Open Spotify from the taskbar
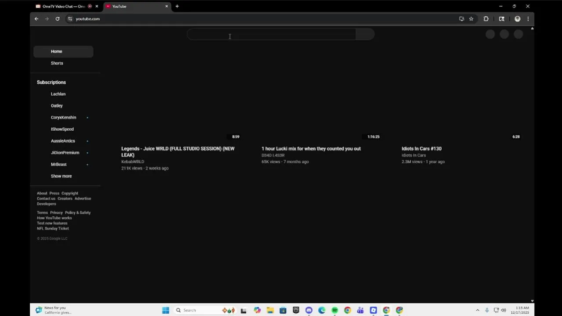562x316 pixels. click(x=335, y=310)
